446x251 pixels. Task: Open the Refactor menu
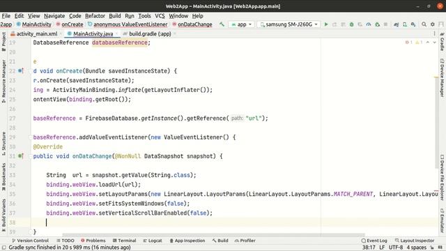pos(95,16)
